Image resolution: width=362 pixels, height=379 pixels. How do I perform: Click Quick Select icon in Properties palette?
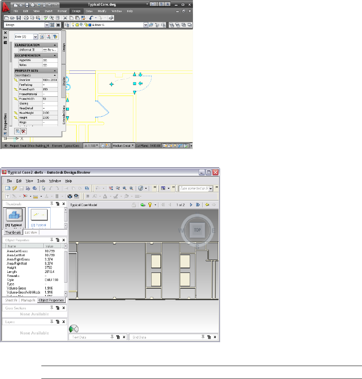pos(55,37)
